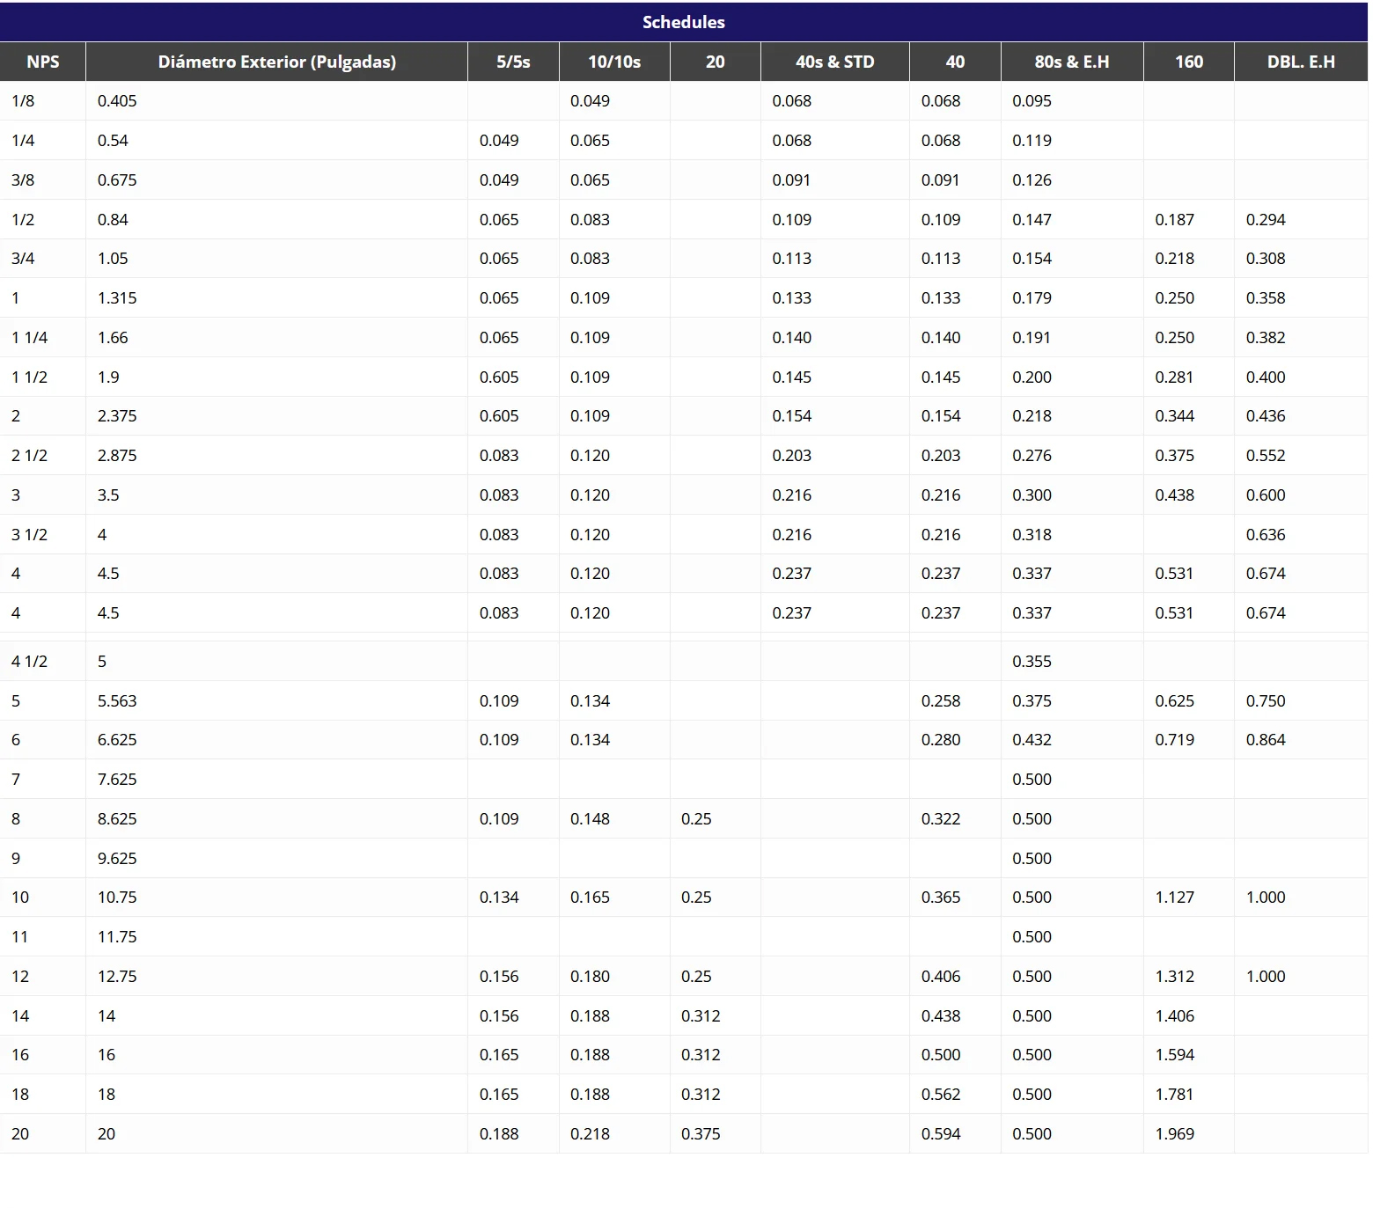The width and height of the screenshot is (1373, 1209).
Task: Click the 1.969 value in column 160
Action: (1174, 1134)
